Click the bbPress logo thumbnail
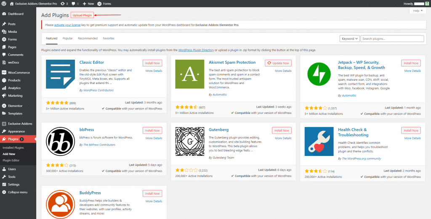The image size is (431, 219). pyautogui.click(x=61, y=141)
